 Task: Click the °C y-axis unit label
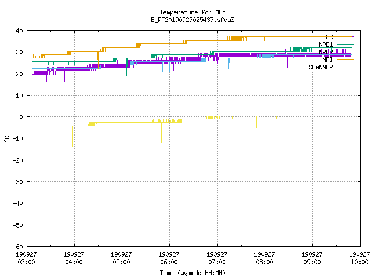pyautogui.click(x=6, y=139)
